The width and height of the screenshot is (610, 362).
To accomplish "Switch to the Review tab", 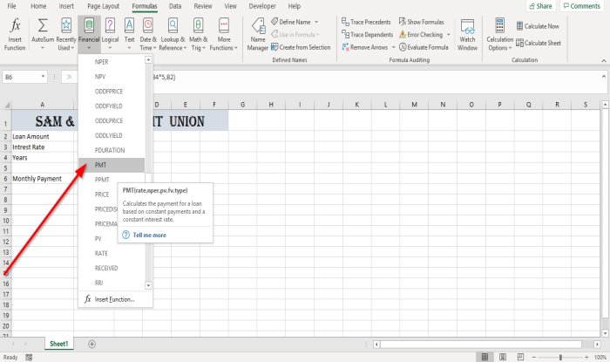I will (203, 6).
